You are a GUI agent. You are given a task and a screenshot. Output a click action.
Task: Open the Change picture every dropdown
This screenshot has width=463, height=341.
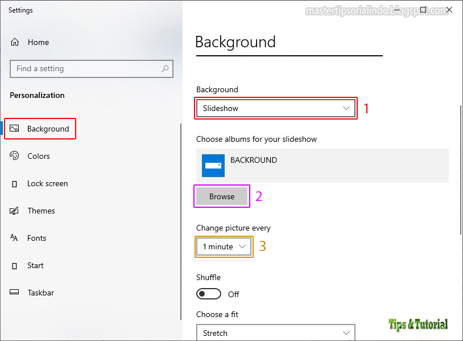pos(224,246)
